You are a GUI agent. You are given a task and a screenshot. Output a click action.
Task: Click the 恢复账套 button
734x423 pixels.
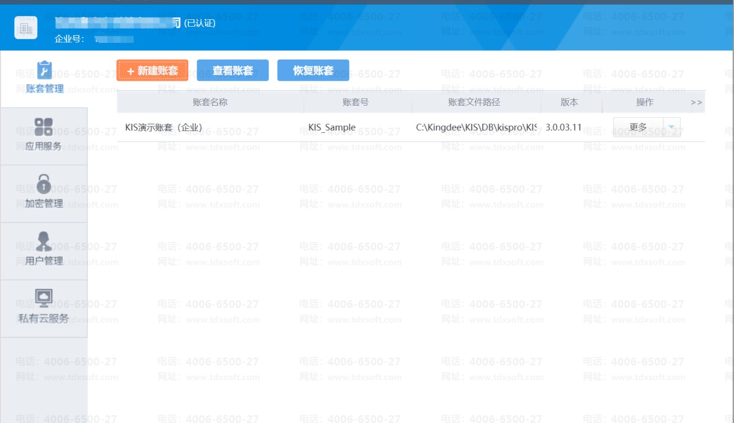pyautogui.click(x=313, y=71)
